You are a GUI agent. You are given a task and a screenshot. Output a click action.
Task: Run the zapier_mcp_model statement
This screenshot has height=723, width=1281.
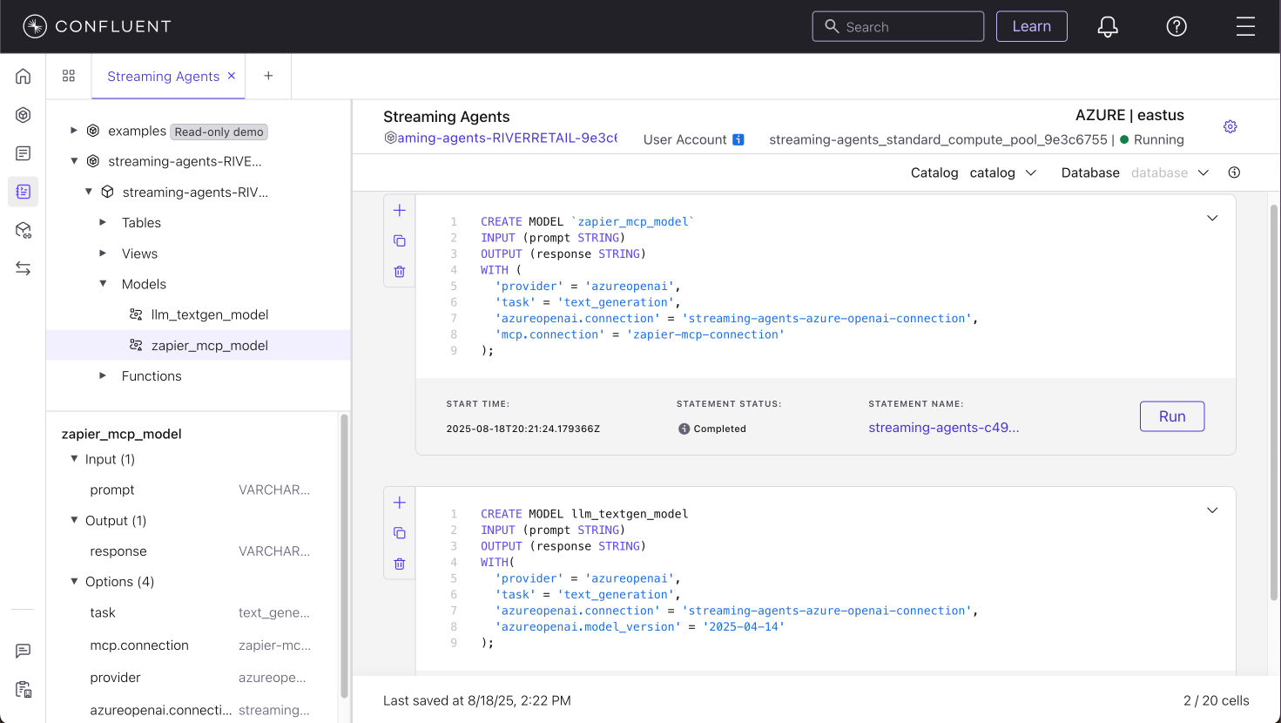pos(1171,416)
